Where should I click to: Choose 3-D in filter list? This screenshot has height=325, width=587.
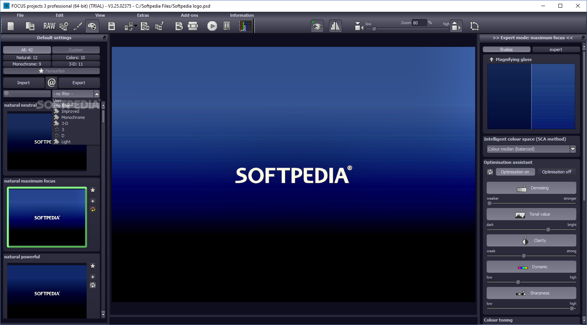click(x=76, y=123)
